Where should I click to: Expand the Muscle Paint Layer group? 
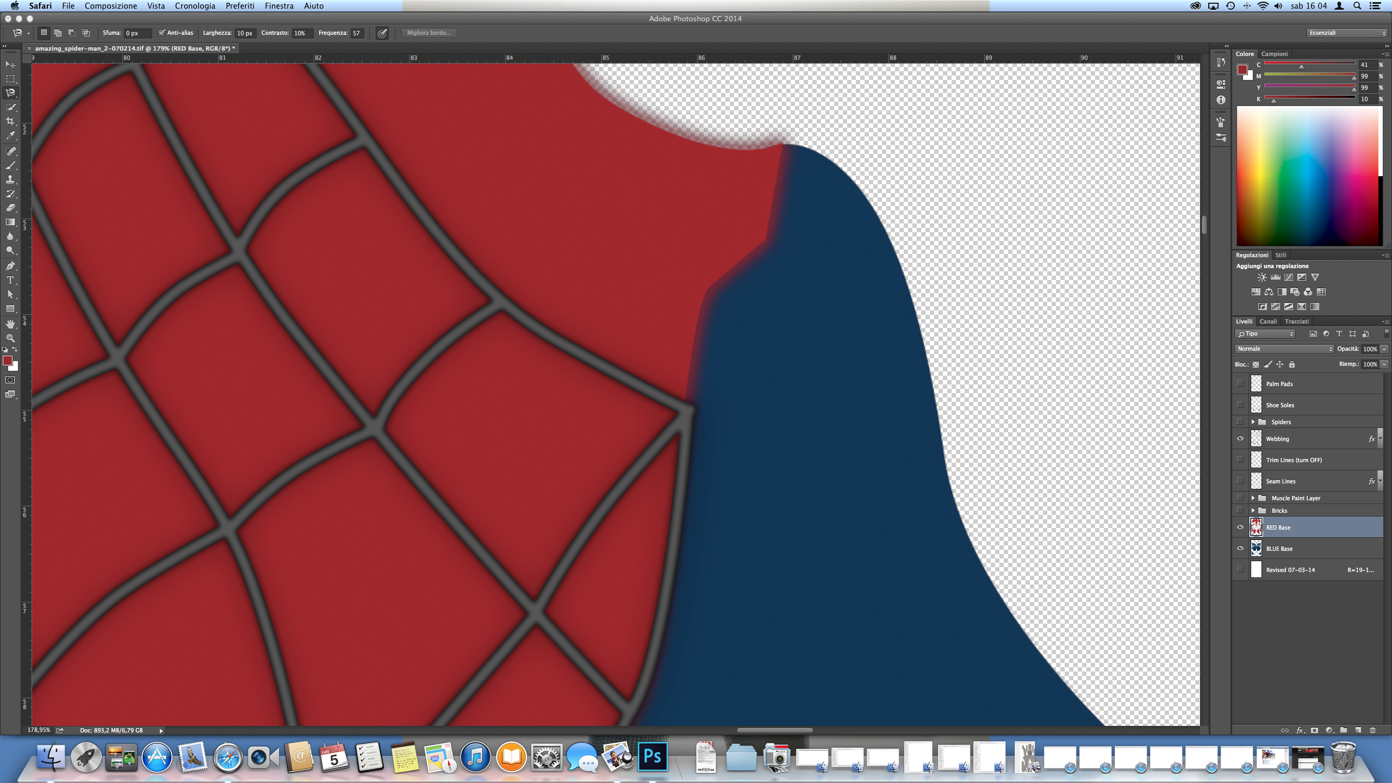coord(1253,498)
